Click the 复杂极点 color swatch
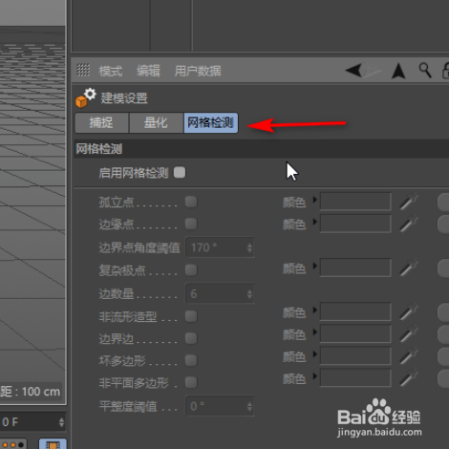449x449 pixels. (x=355, y=267)
